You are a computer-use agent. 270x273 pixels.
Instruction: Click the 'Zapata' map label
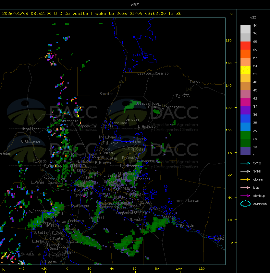[x=72, y=242]
